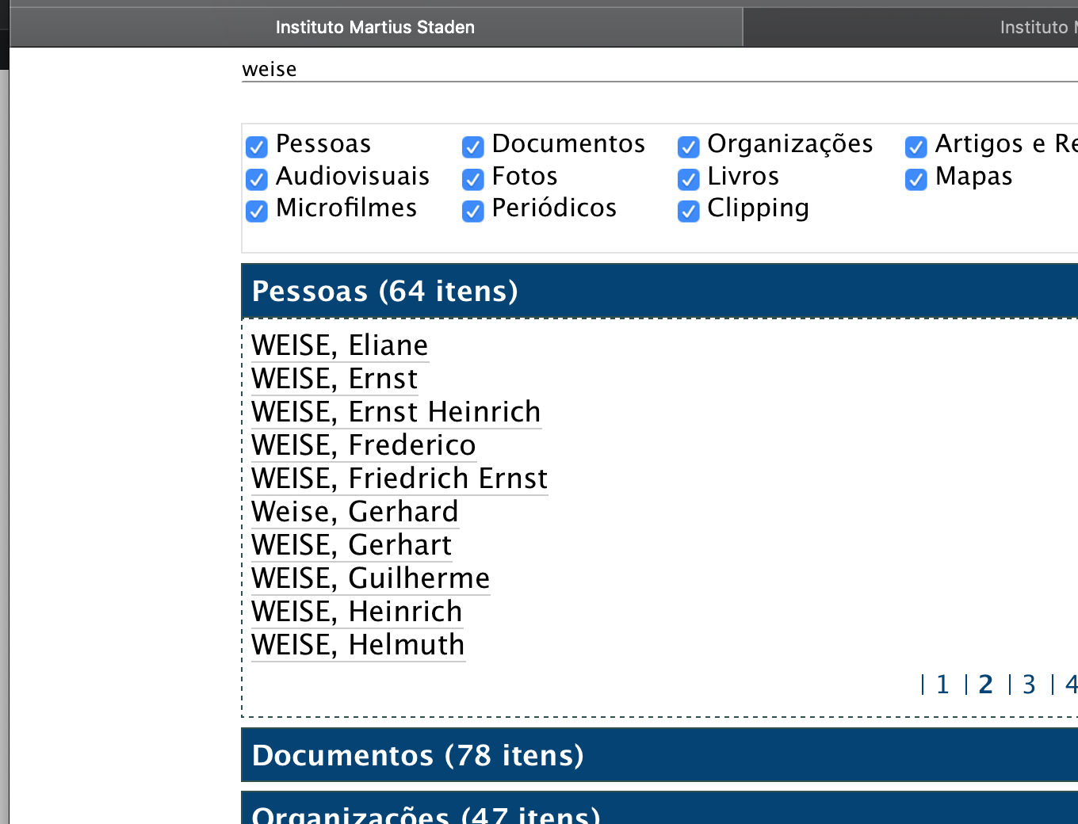This screenshot has width=1078, height=824.
Task: Uncheck the Documentos filter
Action: pyautogui.click(x=473, y=147)
